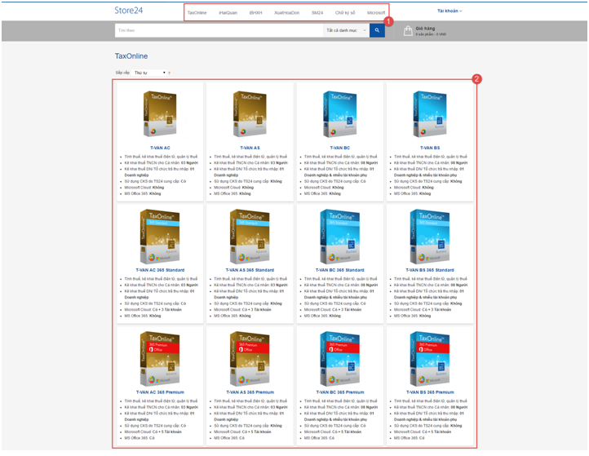This screenshot has width=589, height=456.
Task: Click the T-VAN BC 365 Standard title
Action: pos(340,270)
